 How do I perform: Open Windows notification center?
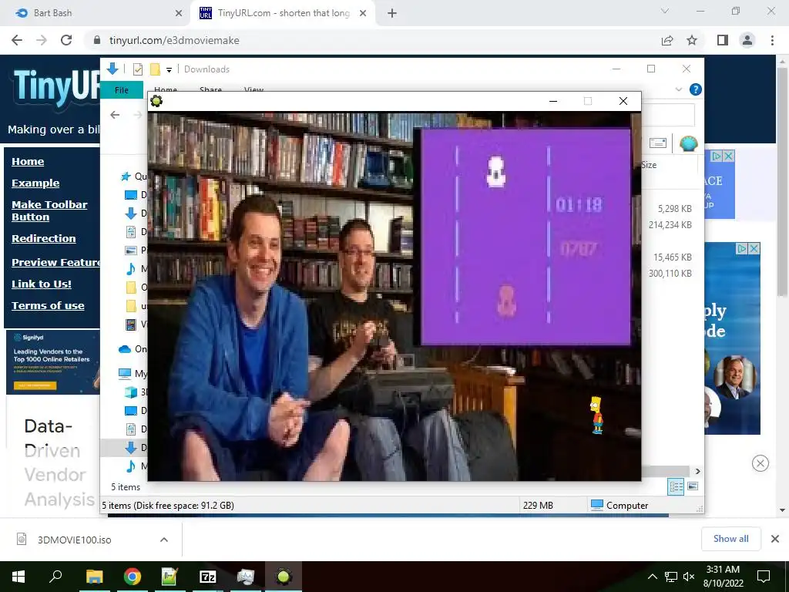pos(764,577)
